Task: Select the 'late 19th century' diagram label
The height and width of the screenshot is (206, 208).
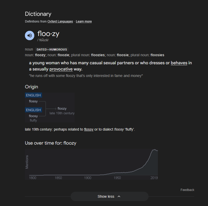Action: (x=62, y=113)
